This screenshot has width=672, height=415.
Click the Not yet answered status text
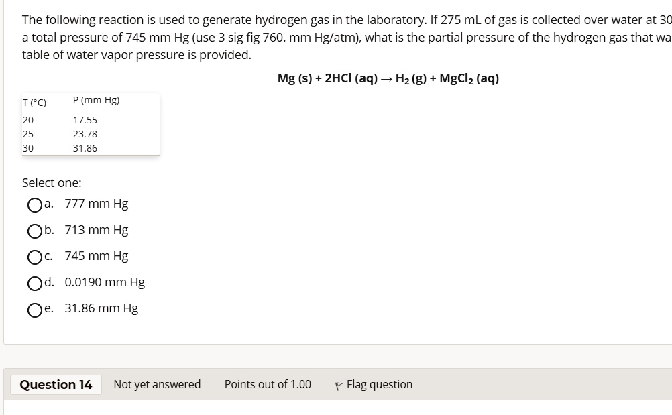pos(157,384)
